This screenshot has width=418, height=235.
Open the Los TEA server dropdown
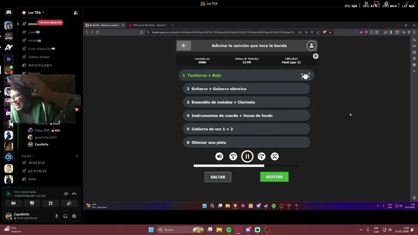point(36,12)
